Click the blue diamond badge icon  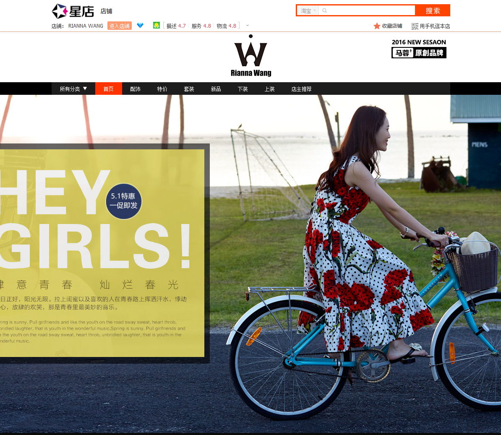click(x=140, y=25)
